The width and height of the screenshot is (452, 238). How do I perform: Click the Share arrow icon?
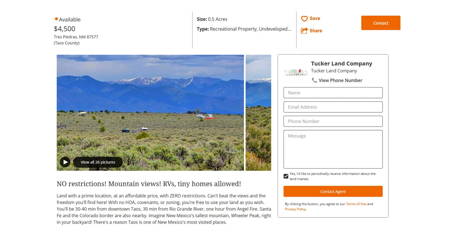coord(304,31)
